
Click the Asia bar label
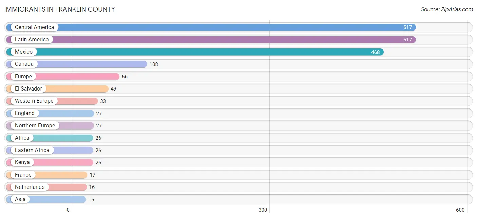(x=20, y=199)
